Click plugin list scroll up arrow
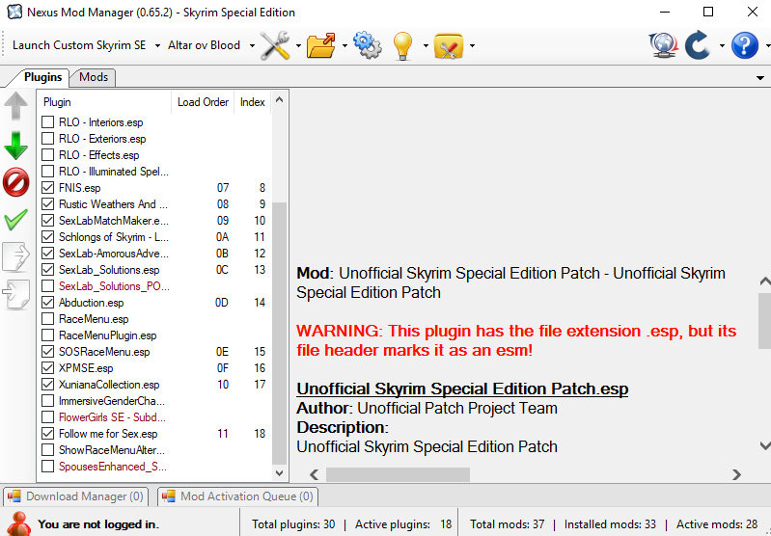Screen dimensions: 771x536 pos(279,99)
